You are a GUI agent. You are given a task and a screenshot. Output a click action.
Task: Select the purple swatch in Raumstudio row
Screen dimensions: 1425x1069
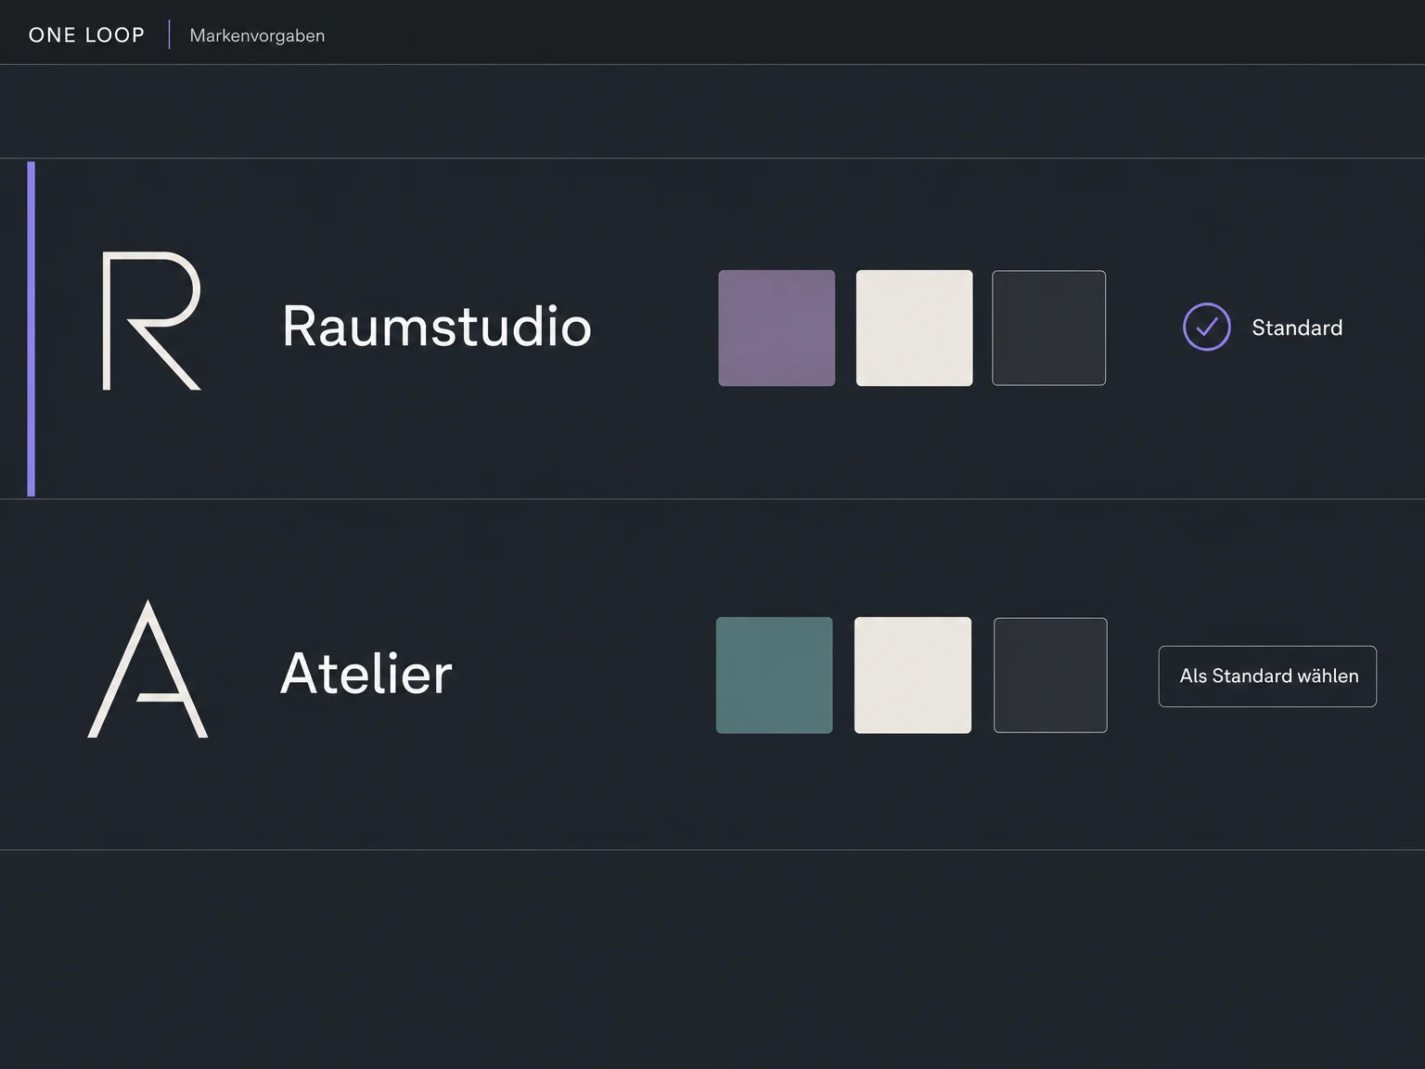tap(777, 328)
